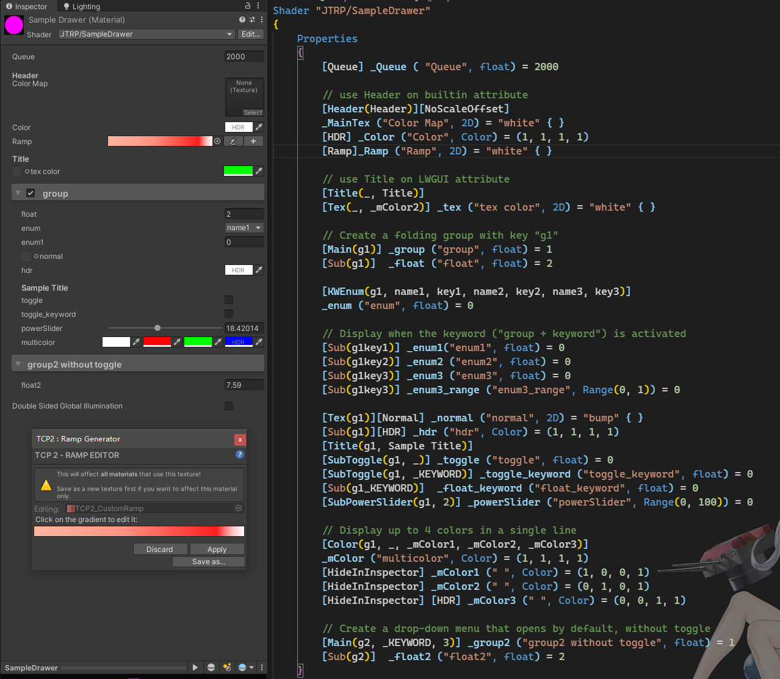Click the Queue value field 2000
The image size is (780, 679).
click(x=244, y=56)
